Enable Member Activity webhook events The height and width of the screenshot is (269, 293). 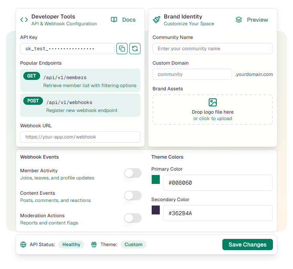pos(133,173)
